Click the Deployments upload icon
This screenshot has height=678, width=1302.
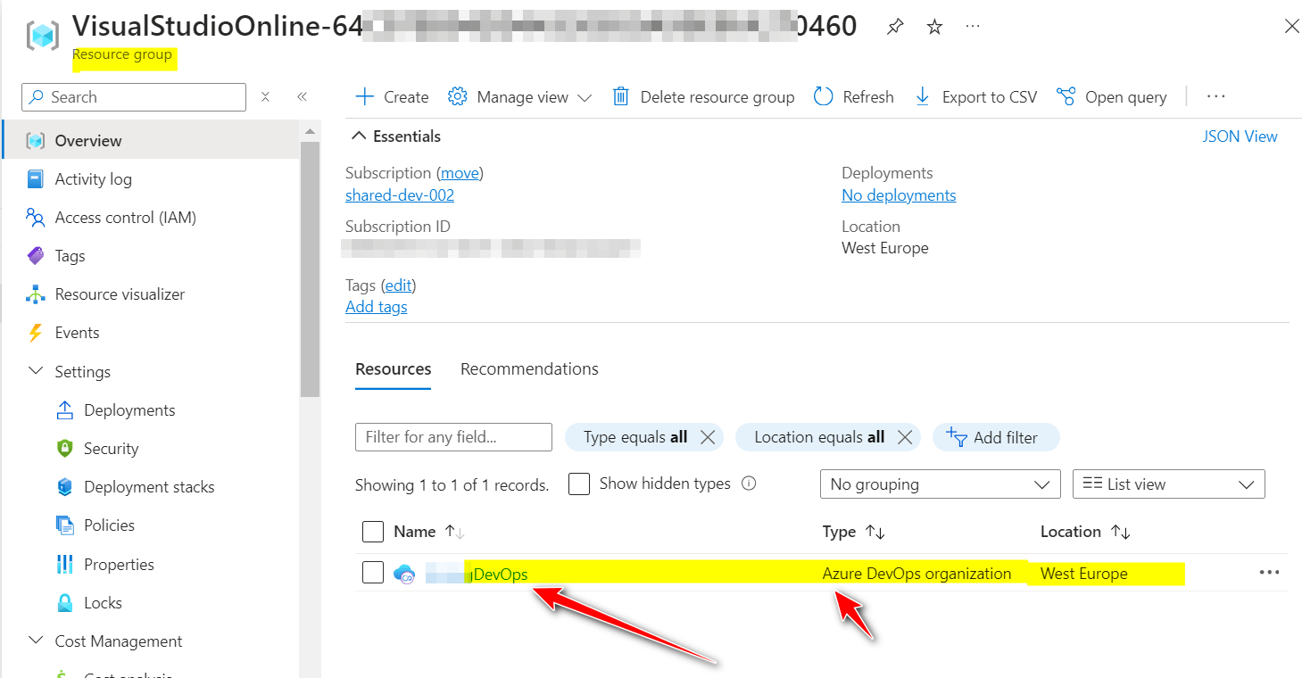(x=64, y=410)
